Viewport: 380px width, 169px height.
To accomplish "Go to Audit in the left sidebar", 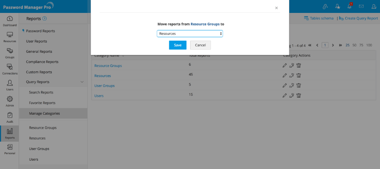I will (x=10, y=117).
